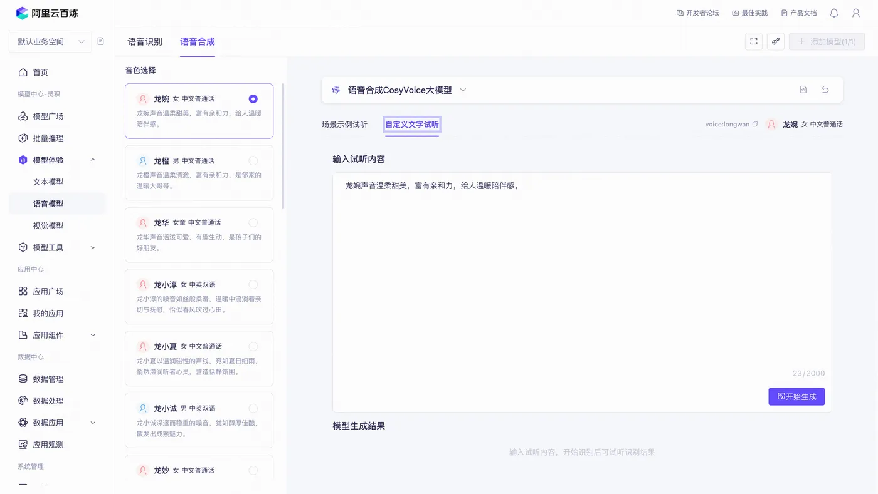
Task: Click the 数据应用 icon
Action: [23, 423]
